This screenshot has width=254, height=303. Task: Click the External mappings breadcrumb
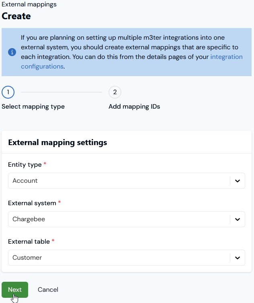(x=29, y=4)
